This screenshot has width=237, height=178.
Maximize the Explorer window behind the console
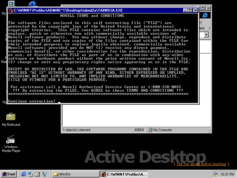pos(203,8)
